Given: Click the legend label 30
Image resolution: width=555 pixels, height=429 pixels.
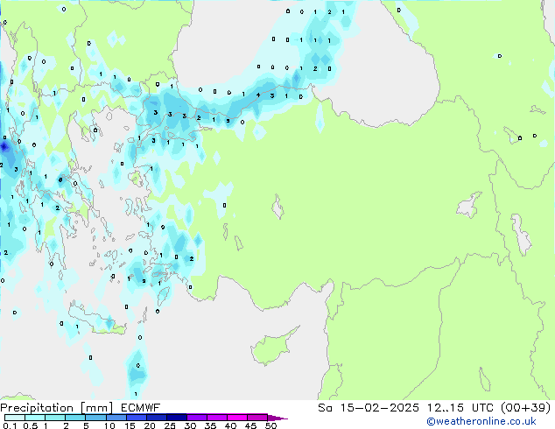Looking at the screenshot, I should tap(190, 425).
